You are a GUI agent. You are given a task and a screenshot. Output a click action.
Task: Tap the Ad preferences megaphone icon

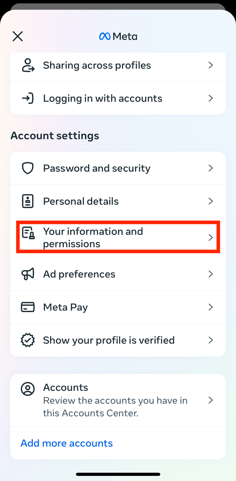28,274
